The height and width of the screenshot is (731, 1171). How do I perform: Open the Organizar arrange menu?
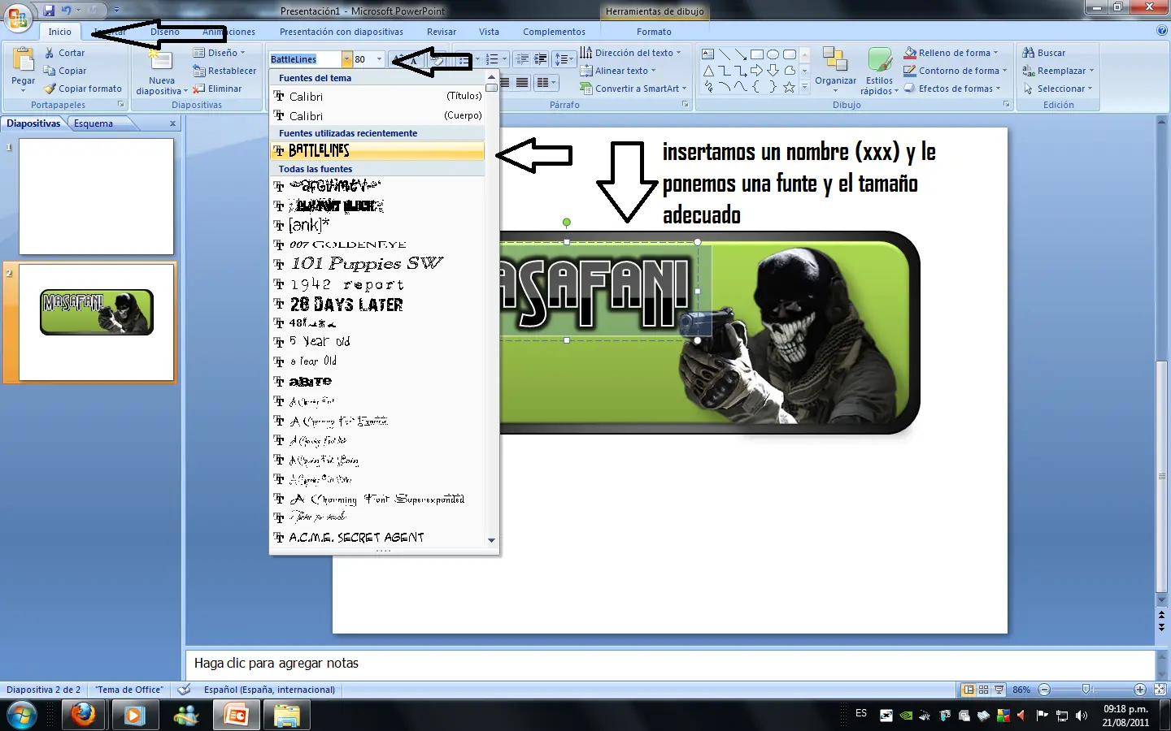point(835,70)
